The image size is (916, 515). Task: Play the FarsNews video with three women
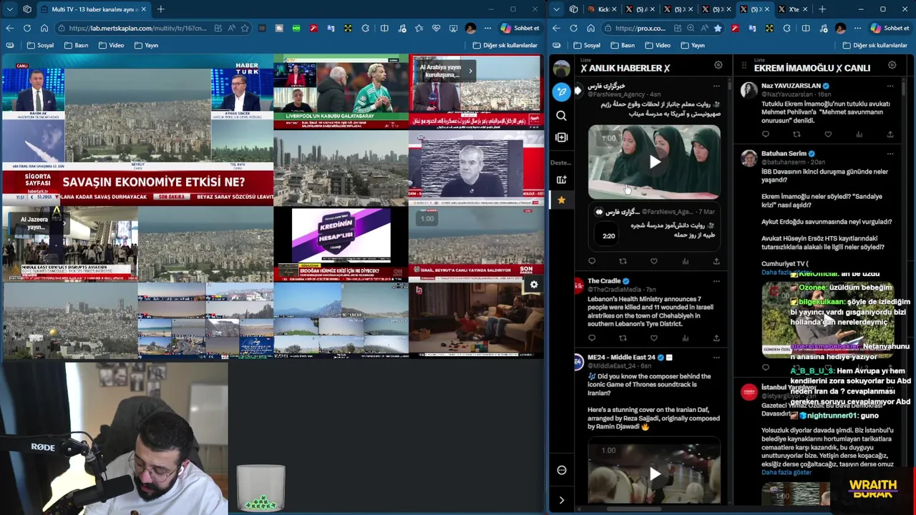[x=654, y=162]
